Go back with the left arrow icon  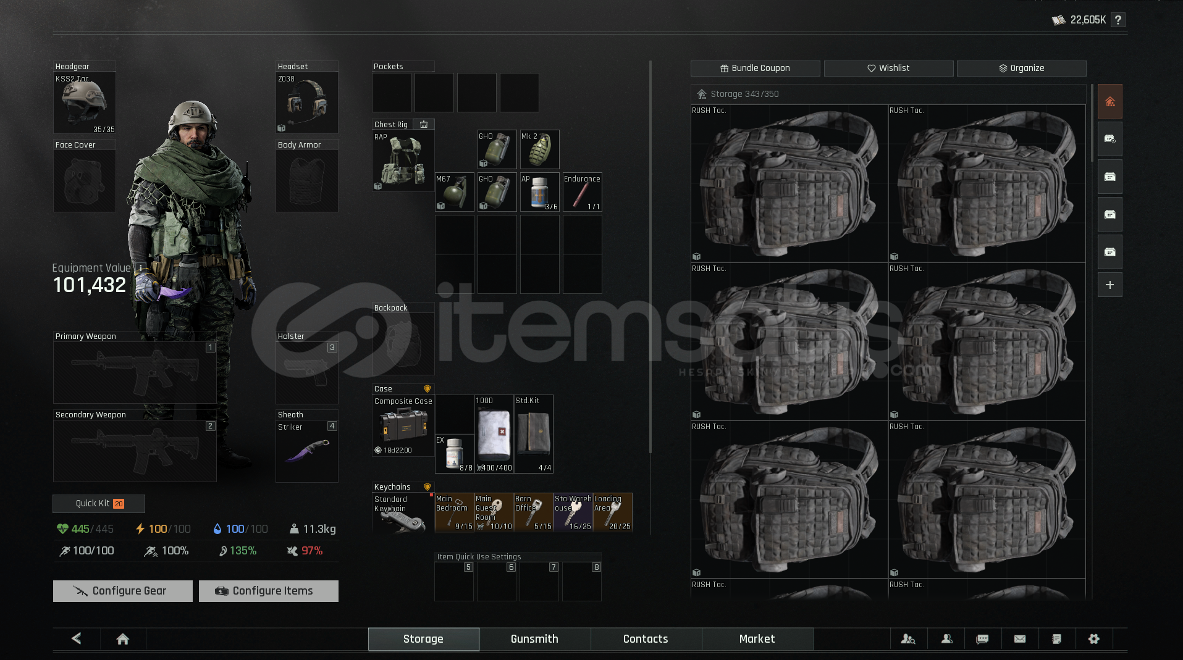[77, 638]
